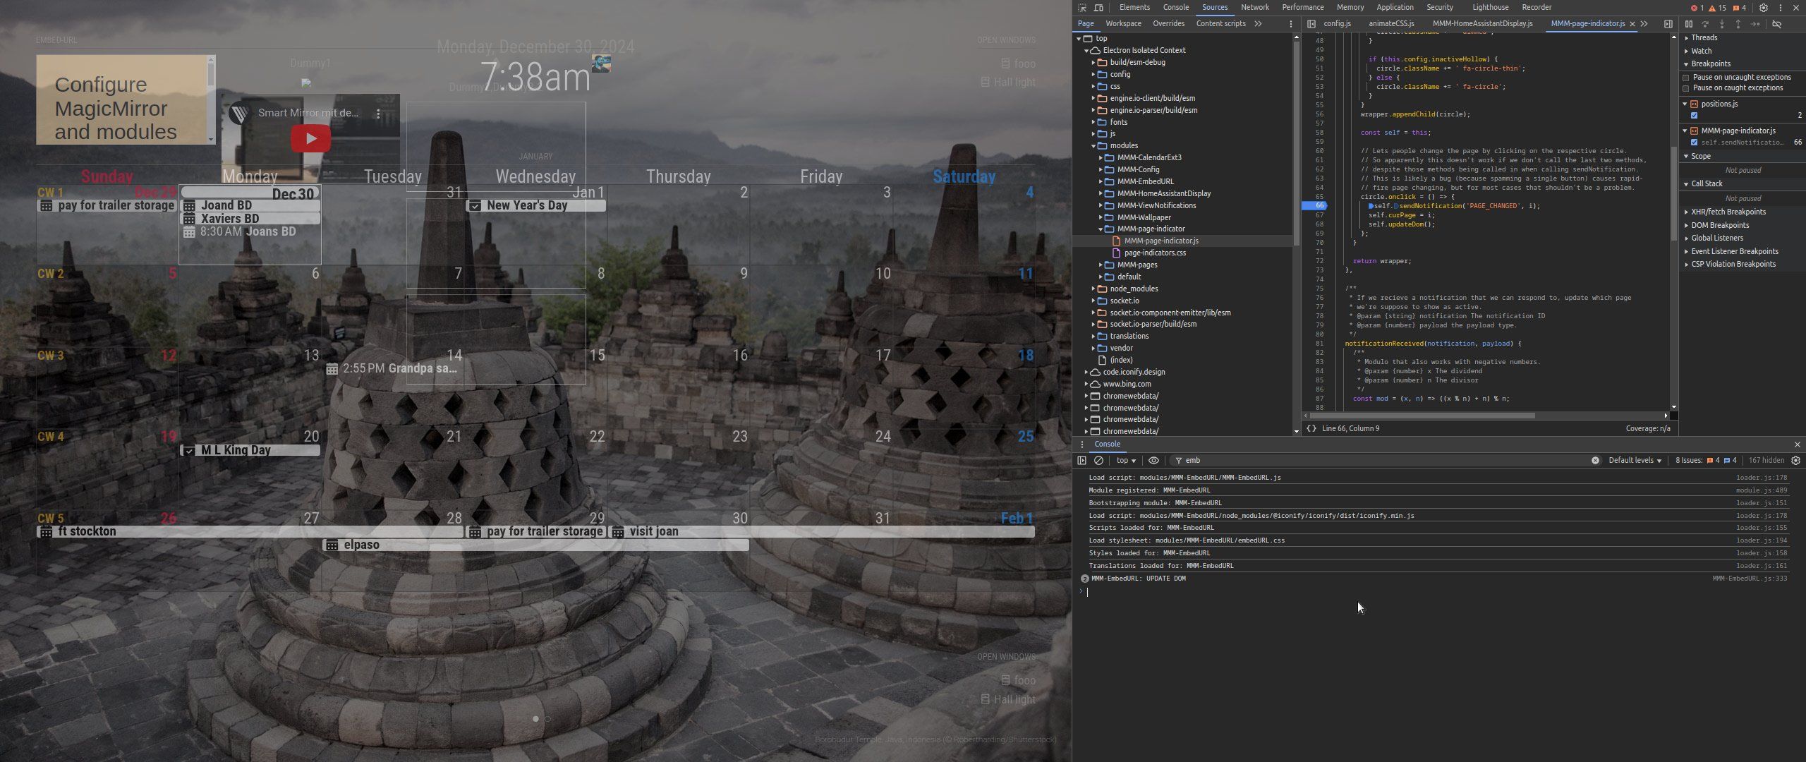Viewport: 1806px width, 762px height.
Task: Show the console sidebar icon
Action: pyautogui.click(x=1081, y=460)
